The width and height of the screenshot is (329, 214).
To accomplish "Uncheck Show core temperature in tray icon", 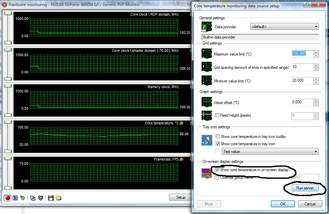I will coord(218,144).
